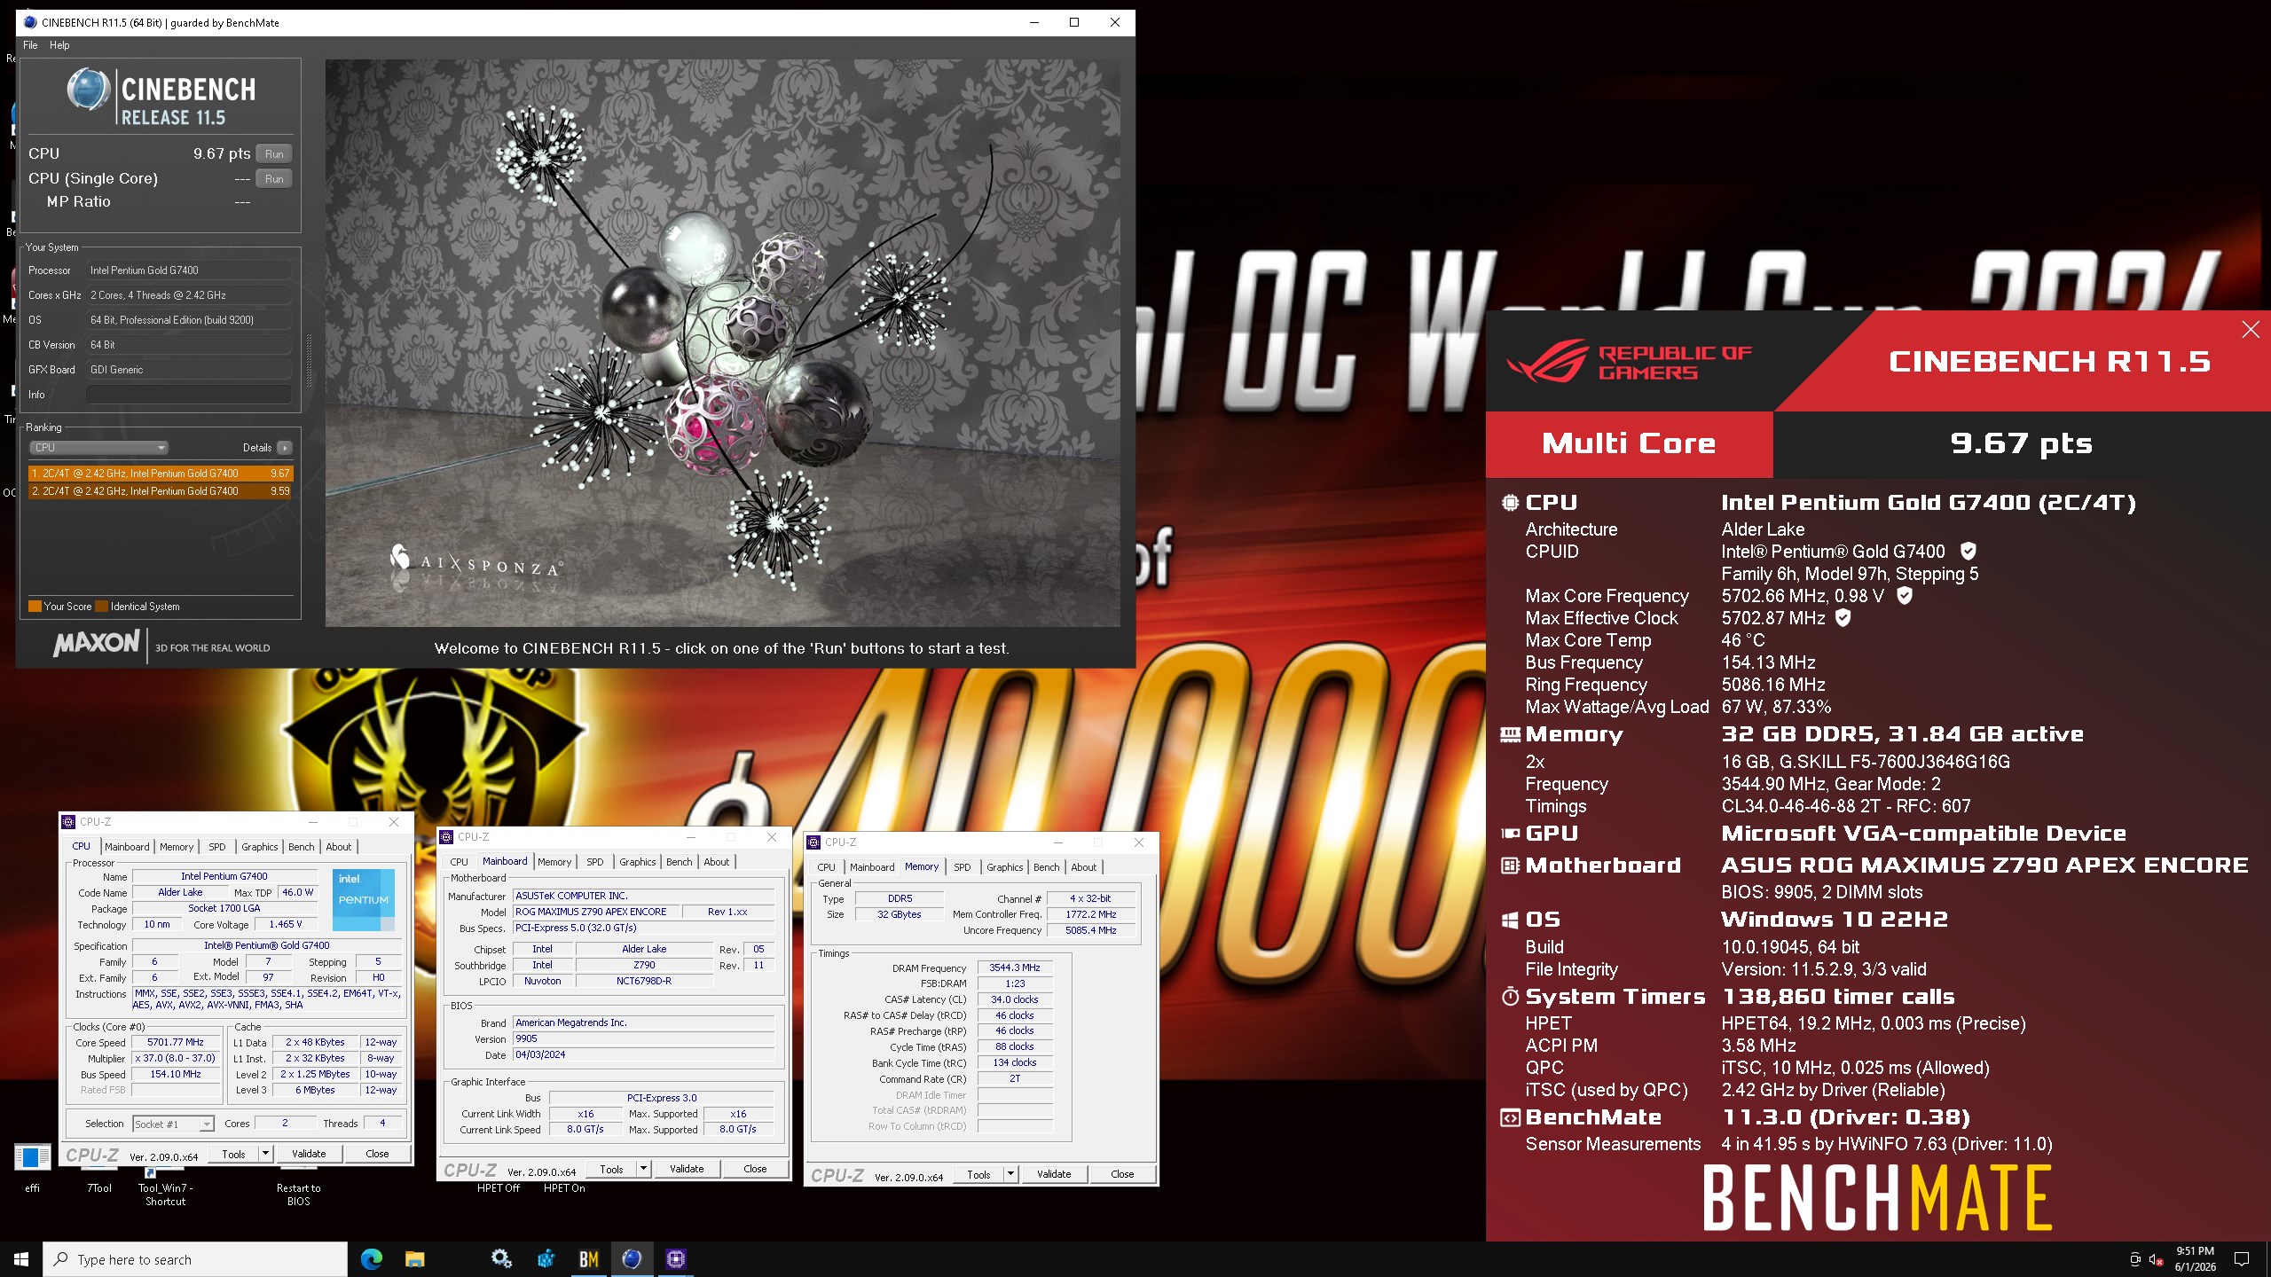Click the taskbar search box
Image resolution: width=2271 pixels, height=1277 pixels.
pyautogui.click(x=195, y=1259)
